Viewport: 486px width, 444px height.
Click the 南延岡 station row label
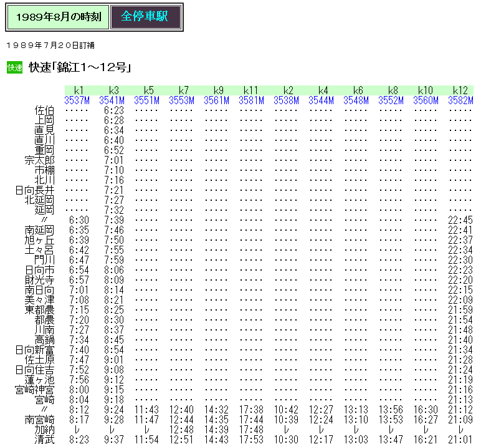click(39, 230)
